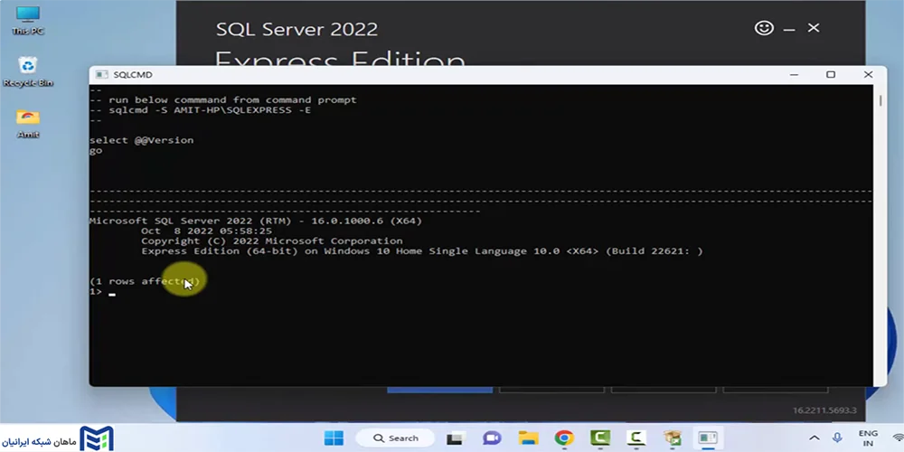The width and height of the screenshot is (904, 452).
Task: Open the ENG IN language switcher
Action: (x=868, y=438)
